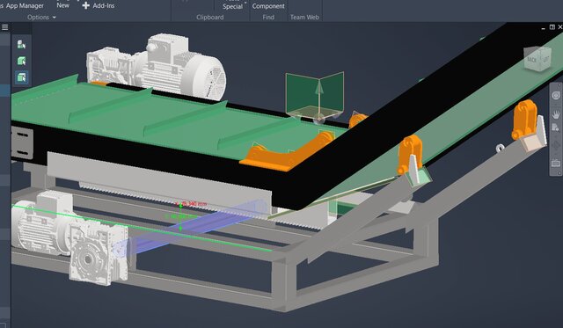Screen dimensions: 563x328
Task: Click the LEFT face of the ViewCube
Action: point(545,59)
